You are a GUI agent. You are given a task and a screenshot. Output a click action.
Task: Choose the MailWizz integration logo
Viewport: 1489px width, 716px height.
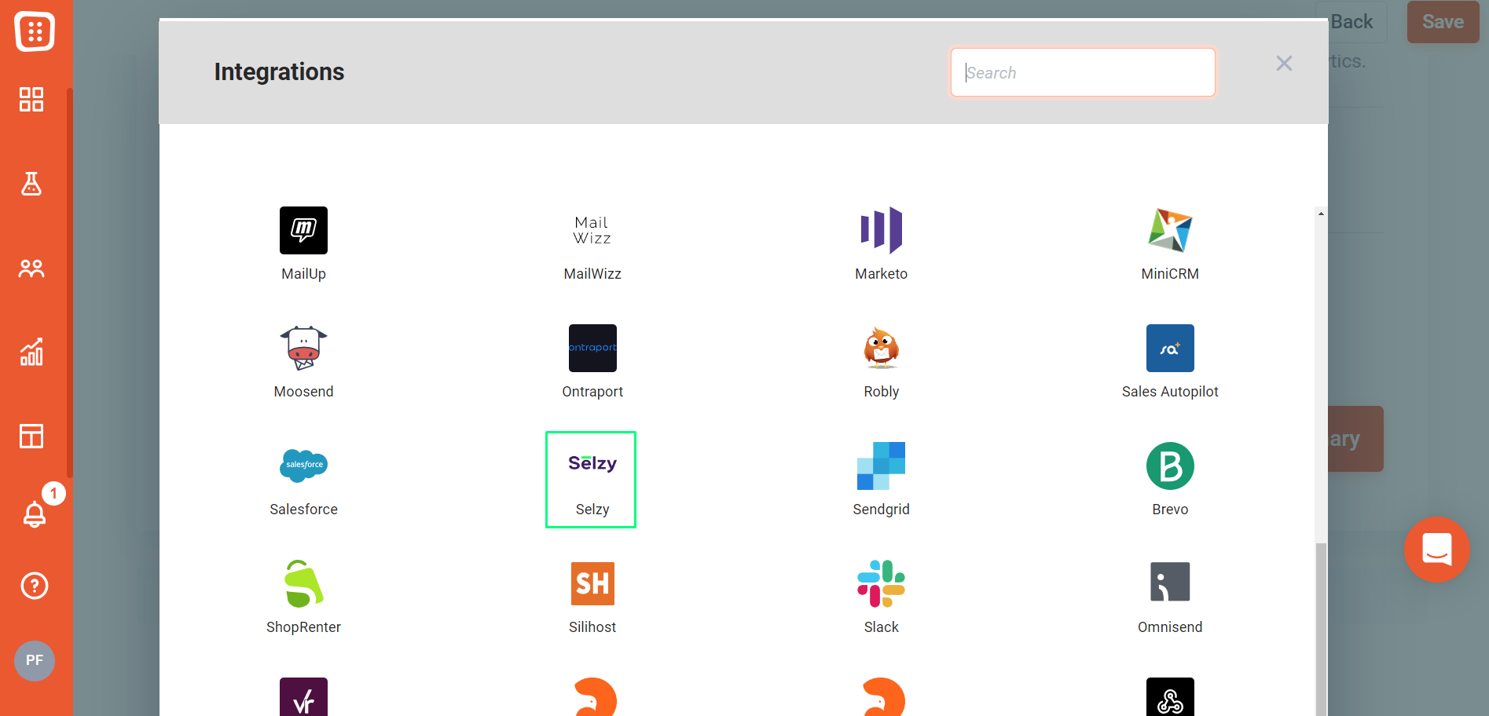coord(592,230)
